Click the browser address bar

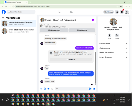tap(65, 7)
